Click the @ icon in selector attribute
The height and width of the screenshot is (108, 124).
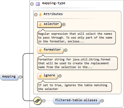click(x=40, y=25)
